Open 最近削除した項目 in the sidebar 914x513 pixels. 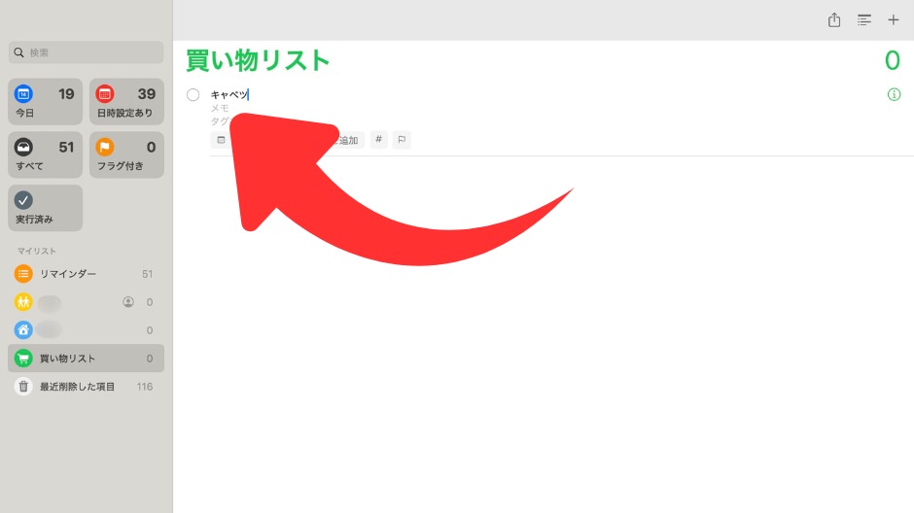coord(87,387)
